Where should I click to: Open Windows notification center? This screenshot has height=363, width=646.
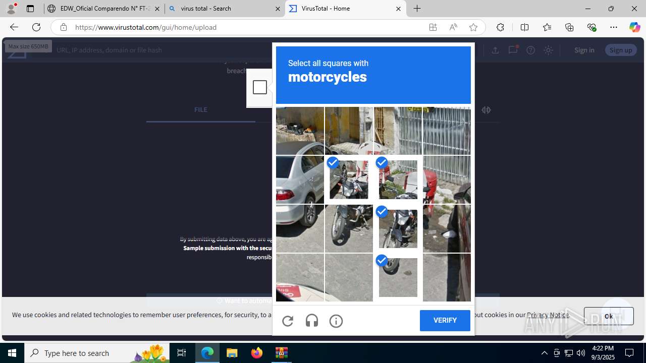[630, 353]
